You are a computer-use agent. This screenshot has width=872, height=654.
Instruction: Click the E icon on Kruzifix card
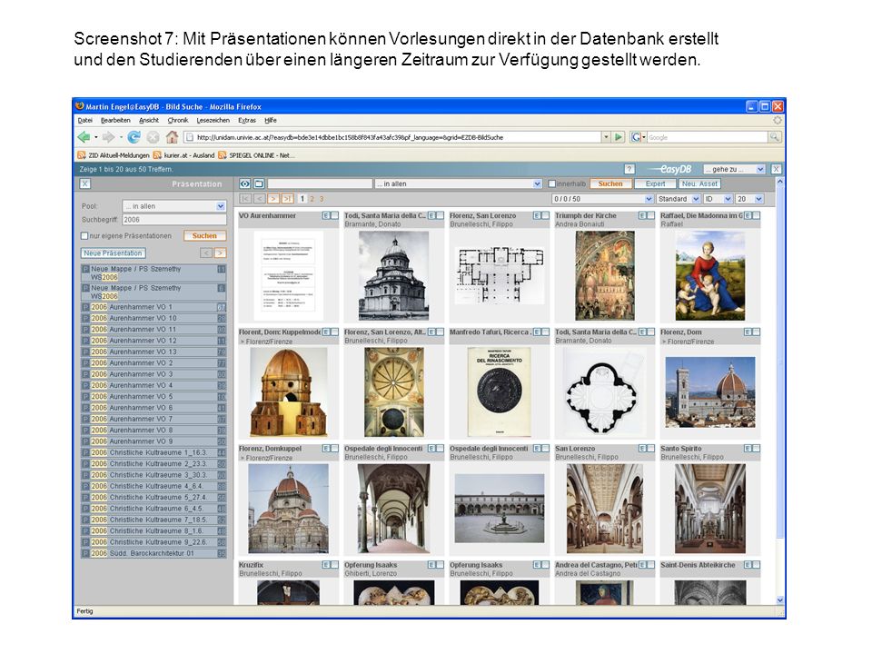point(326,564)
